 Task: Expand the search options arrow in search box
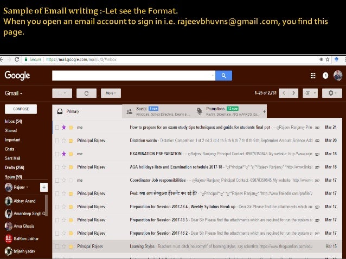tap(213, 76)
